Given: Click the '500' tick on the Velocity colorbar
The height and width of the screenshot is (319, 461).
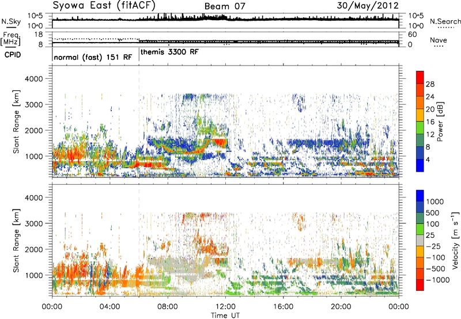Looking at the screenshot, I should click(434, 213).
